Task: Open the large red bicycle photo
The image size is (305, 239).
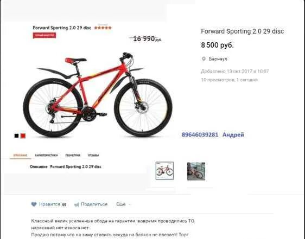Action: tap(97, 95)
